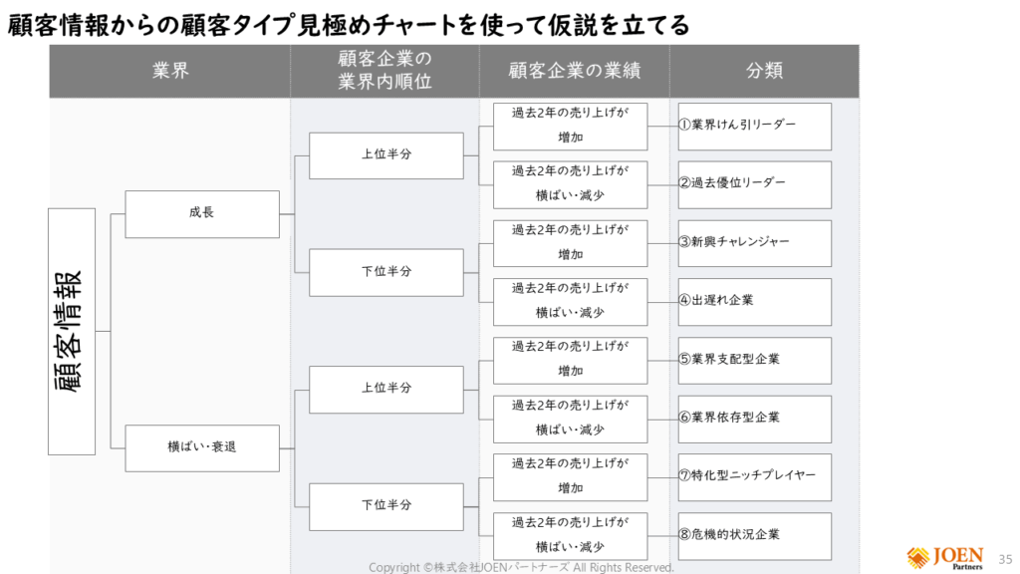This screenshot has height=574, width=1020.
Task: Click the JOEN Partners logo
Action: pyautogui.click(x=944, y=558)
